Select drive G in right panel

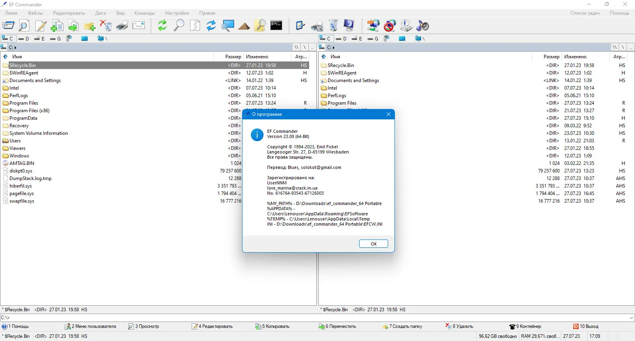(373, 38)
